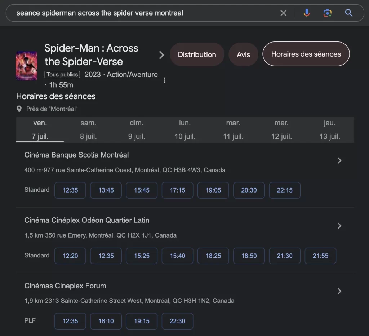Select Horaires des séances chip
The width and height of the screenshot is (369, 336).
pos(306,54)
